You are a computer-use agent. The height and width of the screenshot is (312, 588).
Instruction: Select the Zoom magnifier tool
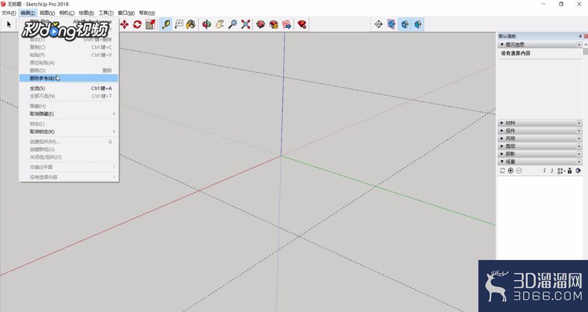[x=232, y=25]
